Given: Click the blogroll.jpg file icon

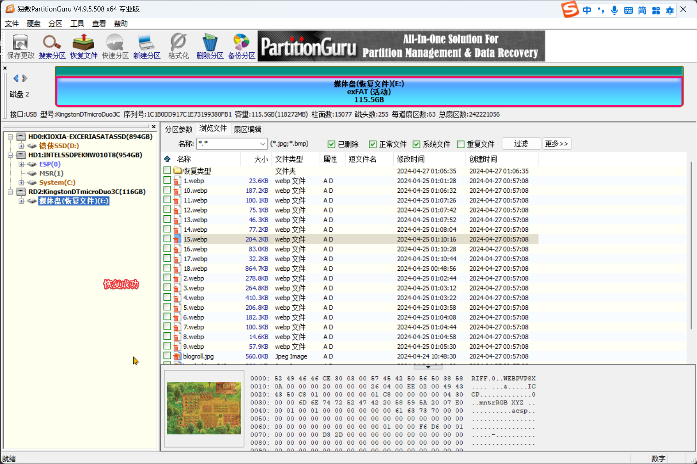Looking at the screenshot, I should [x=177, y=356].
